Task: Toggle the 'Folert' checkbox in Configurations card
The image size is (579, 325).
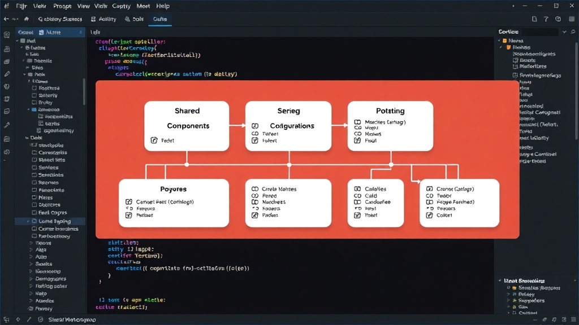Action: click(254, 140)
